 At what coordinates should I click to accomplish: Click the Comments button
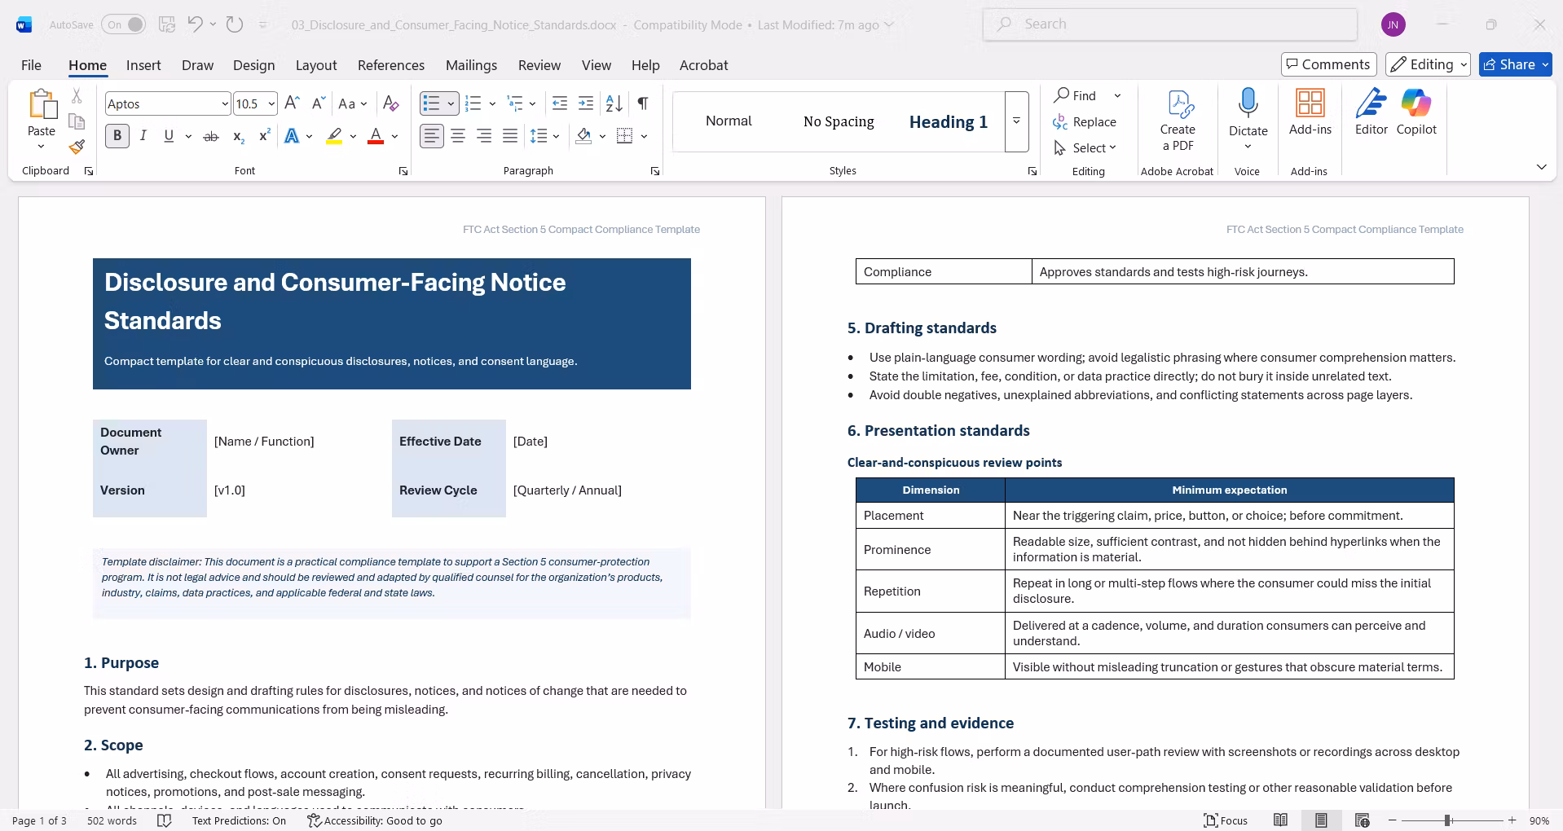click(1328, 64)
